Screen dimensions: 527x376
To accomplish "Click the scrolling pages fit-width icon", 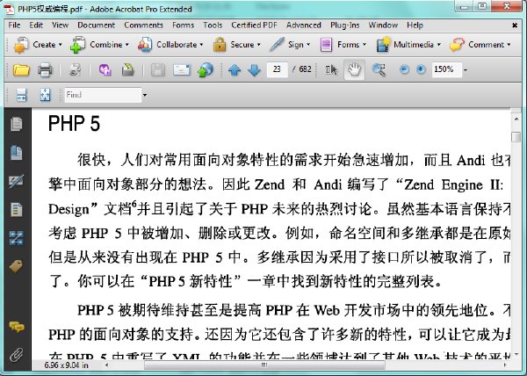I will [21, 95].
